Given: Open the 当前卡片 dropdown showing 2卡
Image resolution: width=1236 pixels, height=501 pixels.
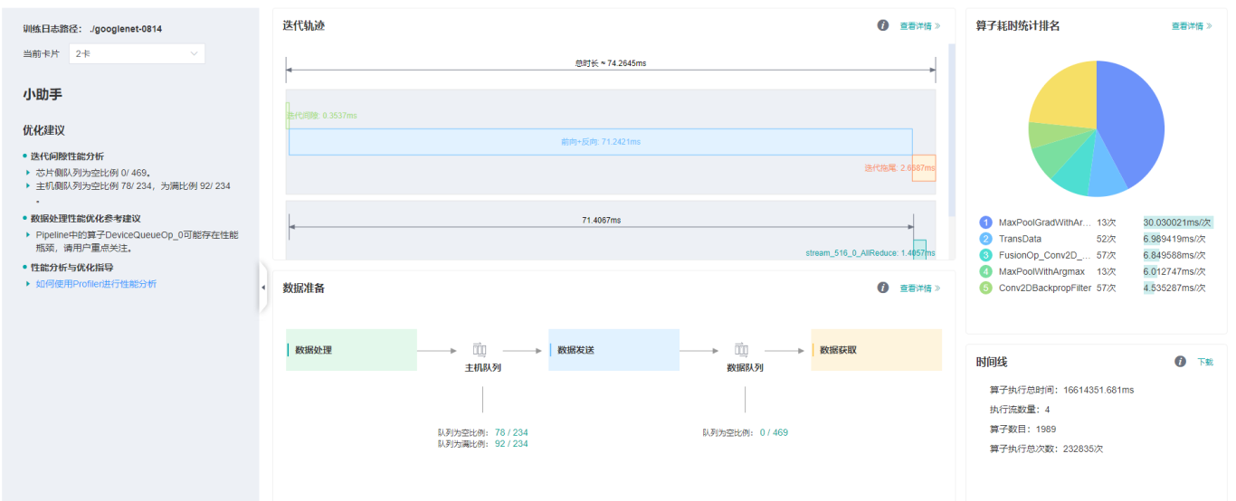Looking at the screenshot, I should pos(136,54).
